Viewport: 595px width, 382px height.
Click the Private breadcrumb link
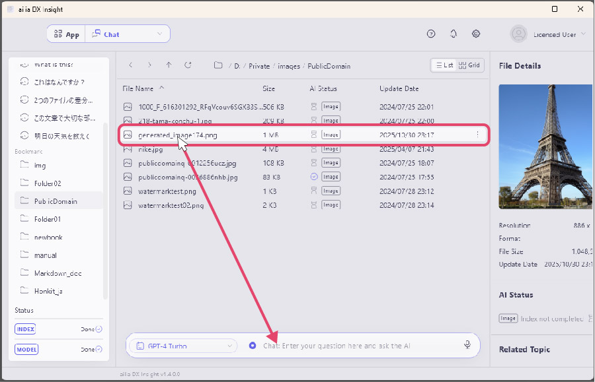click(259, 66)
